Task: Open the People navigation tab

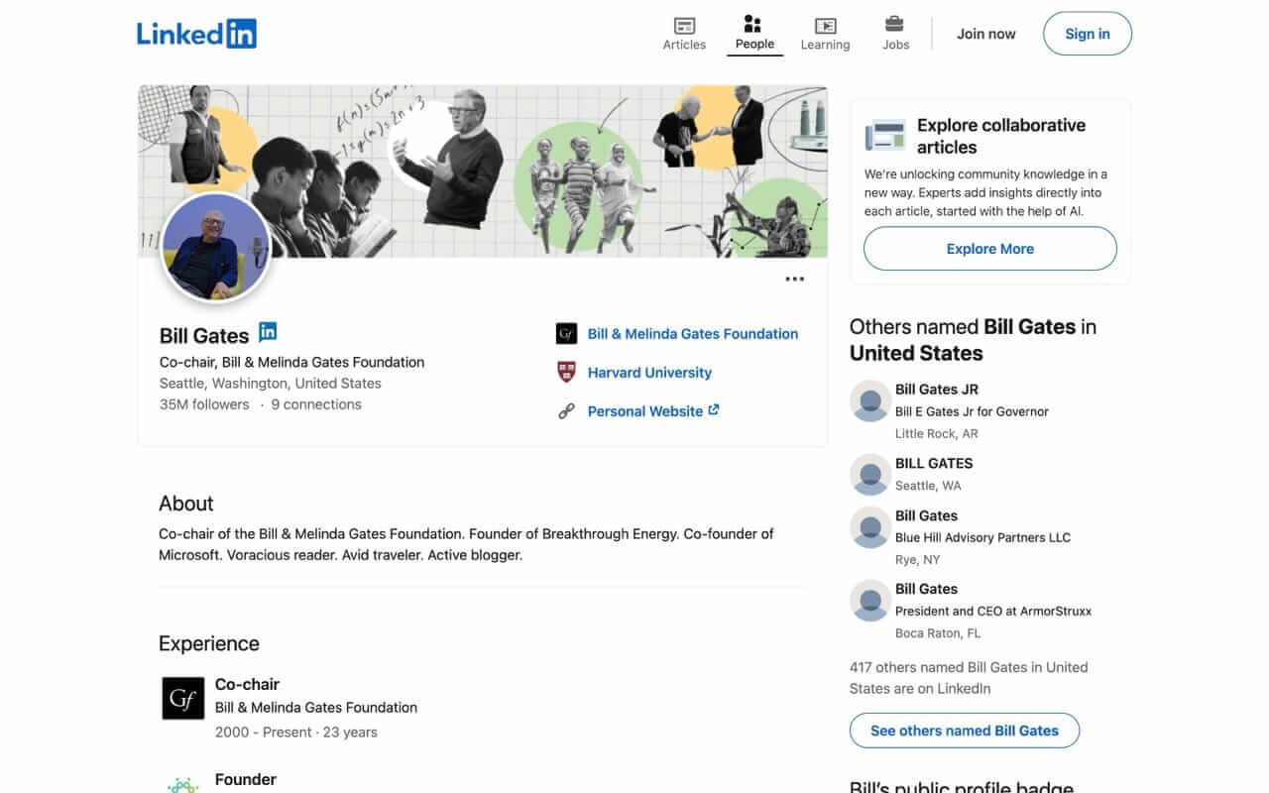Action: tap(754, 34)
